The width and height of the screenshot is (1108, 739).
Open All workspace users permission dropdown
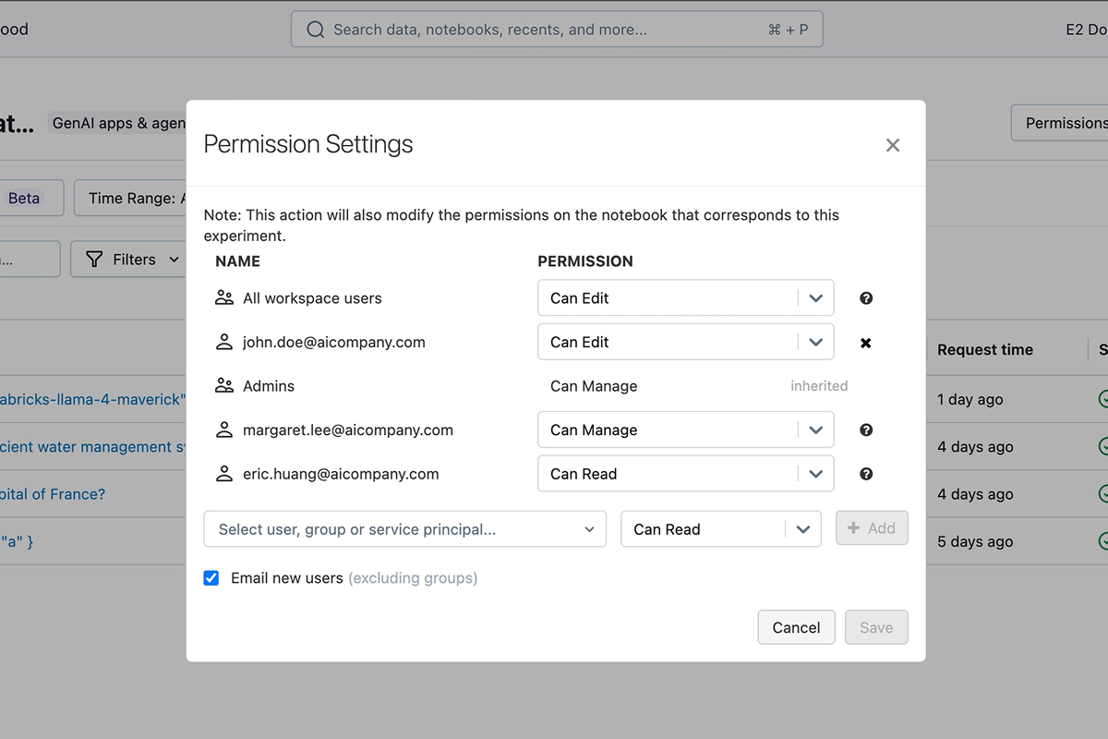(x=686, y=298)
